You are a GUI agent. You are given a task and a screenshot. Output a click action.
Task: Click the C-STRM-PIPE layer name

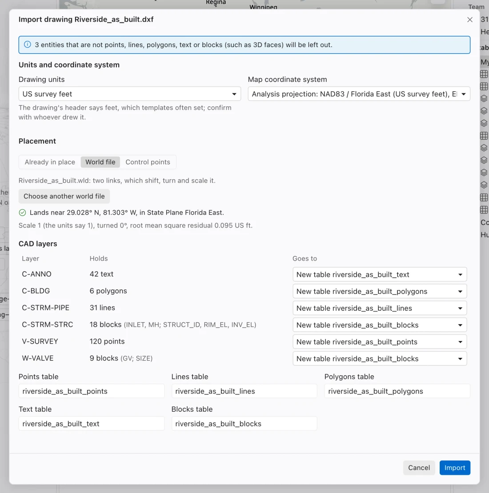coord(46,308)
